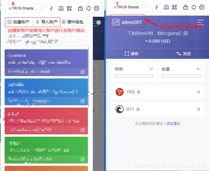Select the red account card
This screenshot has width=209, height=171.
pos(46,121)
